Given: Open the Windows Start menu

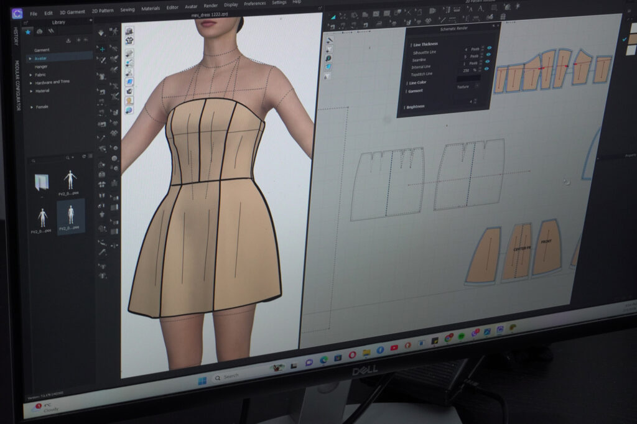Looking at the screenshot, I should pos(202,380).
